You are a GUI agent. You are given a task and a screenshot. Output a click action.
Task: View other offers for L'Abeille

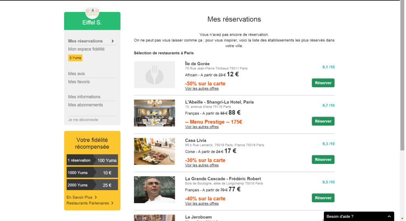coord(202,127)
